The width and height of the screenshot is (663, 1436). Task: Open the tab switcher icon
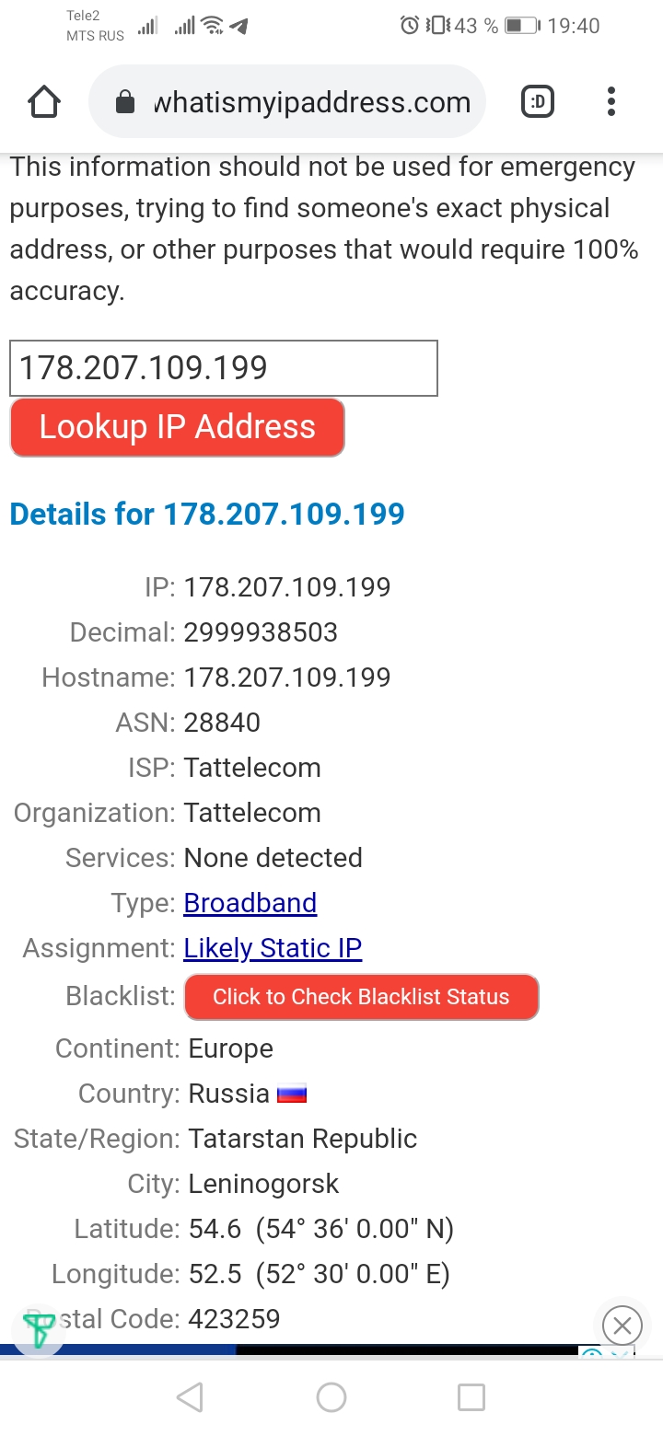click(x=538, y=102)
